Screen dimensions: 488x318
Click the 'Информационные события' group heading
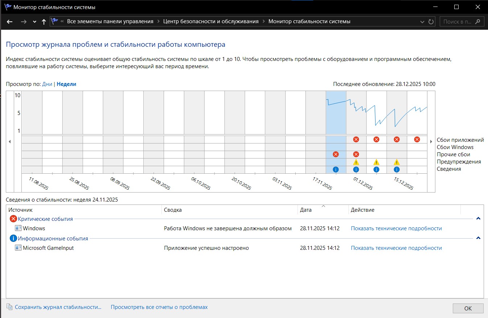[x=53, y=239]
